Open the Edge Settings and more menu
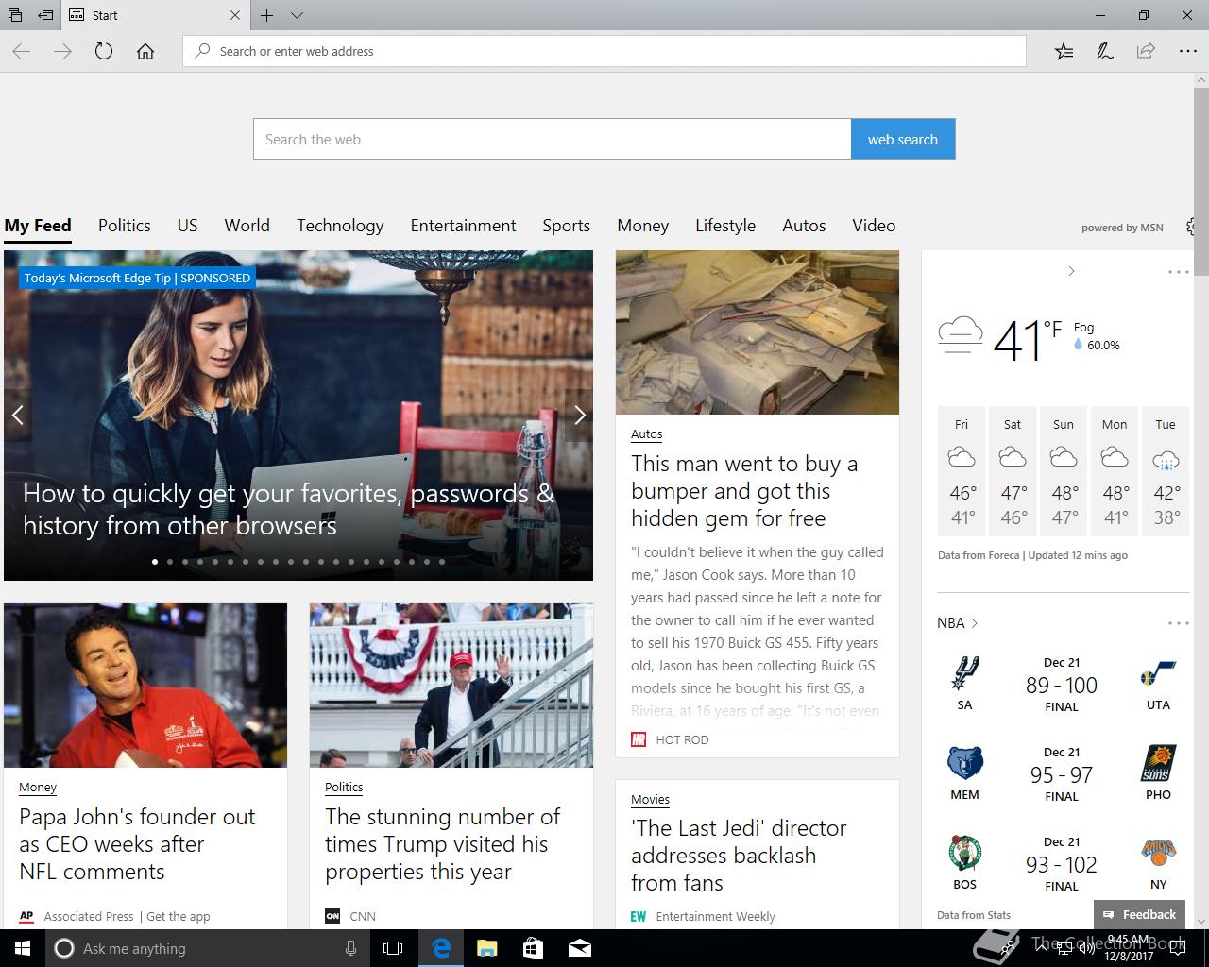 (x=1187, y=51)
